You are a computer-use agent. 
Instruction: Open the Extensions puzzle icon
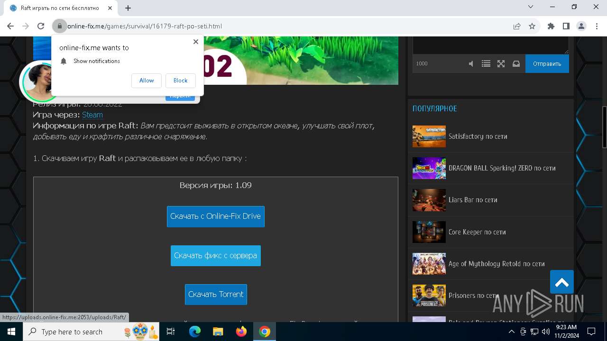coord(551,27)
